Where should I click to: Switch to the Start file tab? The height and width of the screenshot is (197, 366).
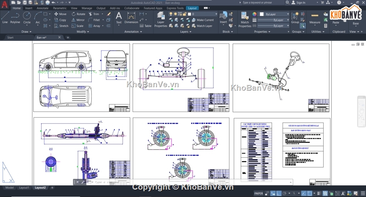(10, 37)
